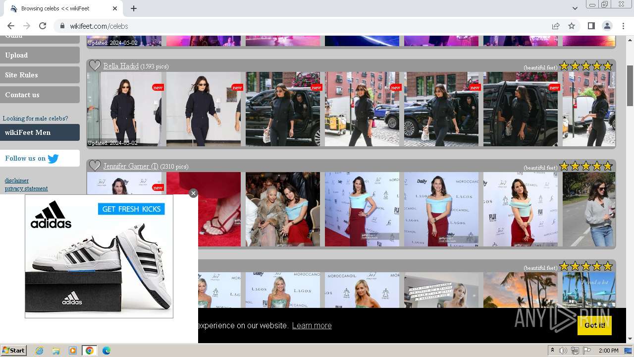Viewport: 634px width, 357px height.
Task: Click the site lock icon in address bar
Action: (62, 26)
